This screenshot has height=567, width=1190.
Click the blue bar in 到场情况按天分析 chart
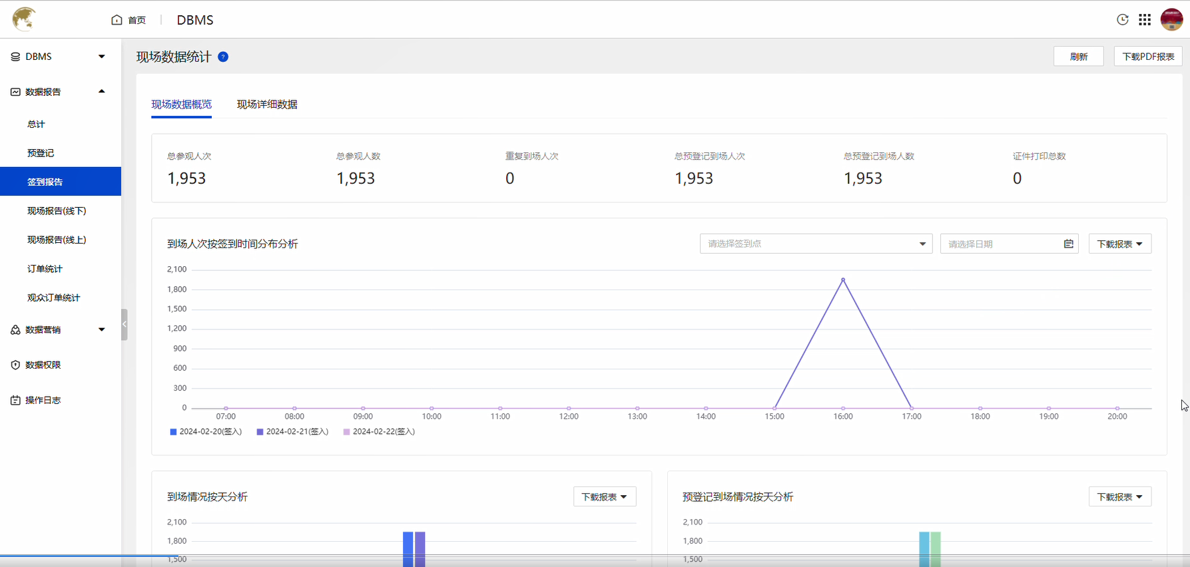[x=408, y=549]
